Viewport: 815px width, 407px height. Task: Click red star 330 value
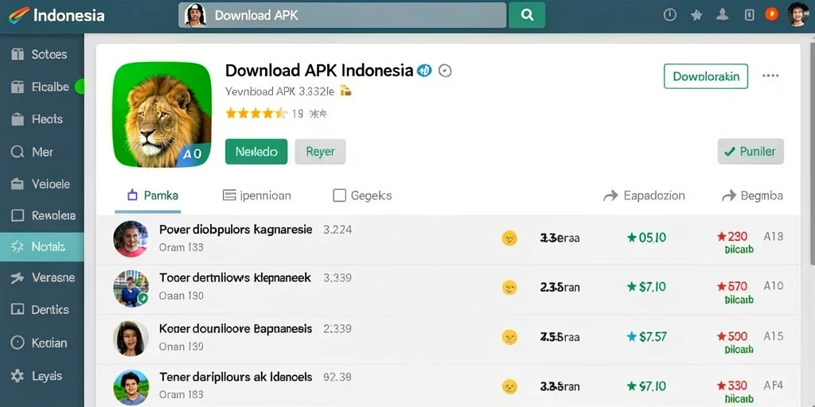pyautogui.click(x=732, y=386)
